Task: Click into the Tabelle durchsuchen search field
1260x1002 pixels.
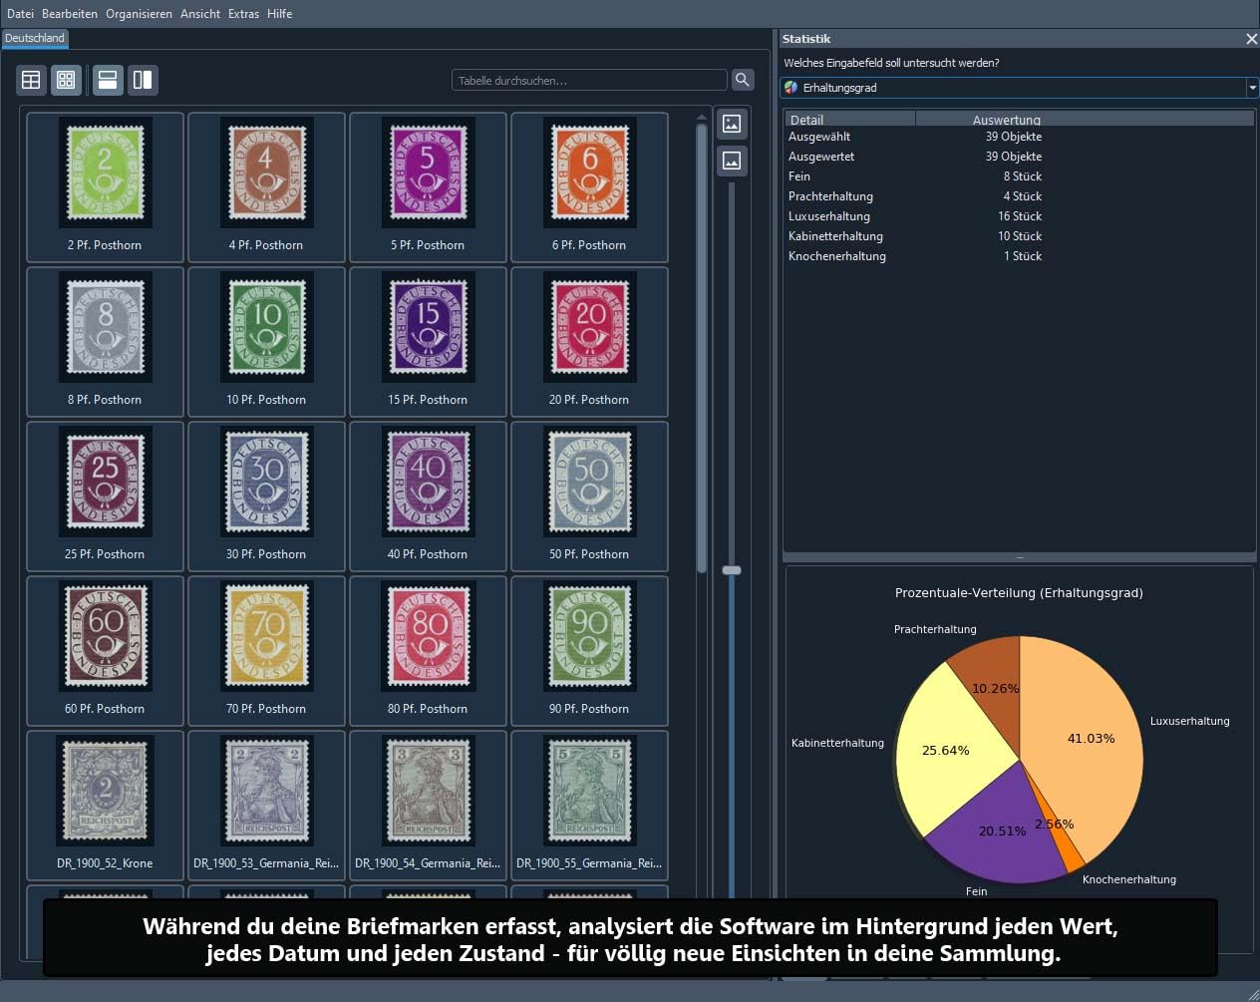Action: (589, 80)
